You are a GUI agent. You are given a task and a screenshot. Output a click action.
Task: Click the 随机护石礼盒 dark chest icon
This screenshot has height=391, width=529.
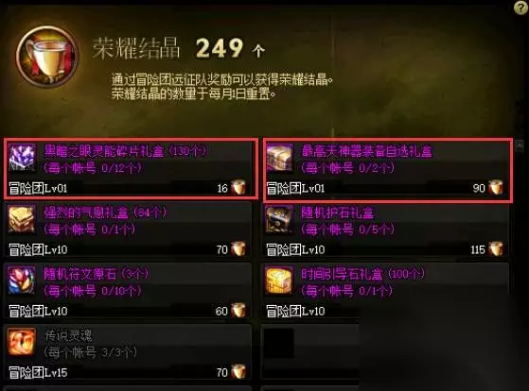pyautogui.click(x=279, y=219)
